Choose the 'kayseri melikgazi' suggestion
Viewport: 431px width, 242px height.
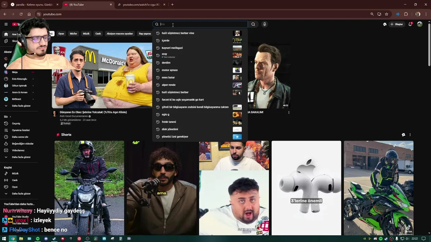click(x=200, y=48)
